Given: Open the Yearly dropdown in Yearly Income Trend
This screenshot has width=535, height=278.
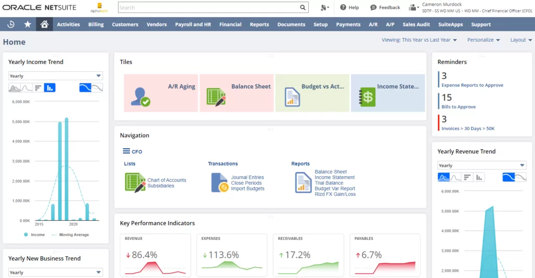Looking at the screenshot, I should point(55,76).
